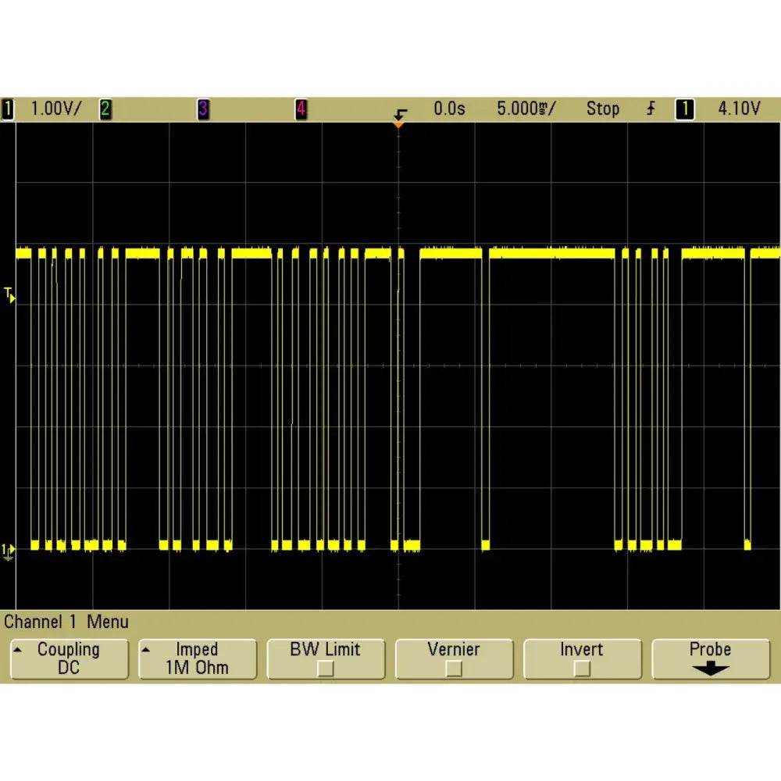This screenshot has height=781, width=781.
Task: Open the Imped 1M Ohm selector
Action: [x=198, y=658]
